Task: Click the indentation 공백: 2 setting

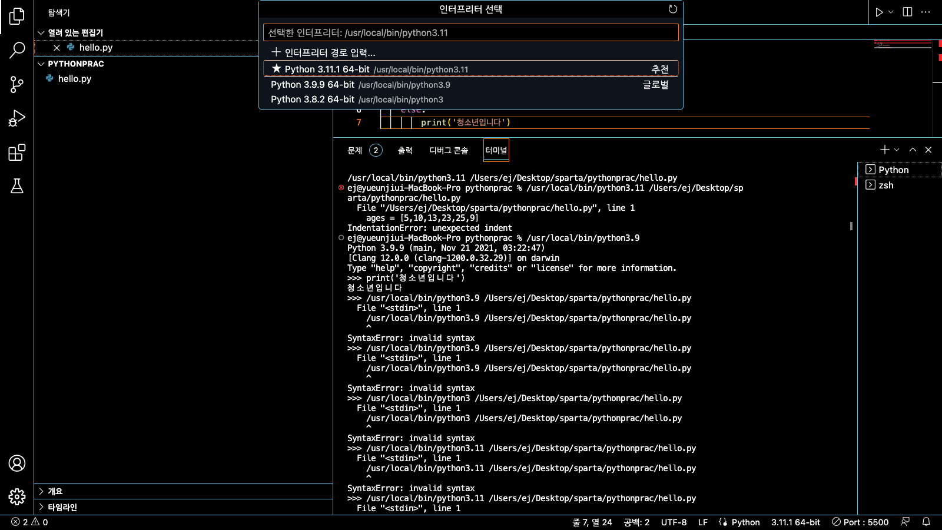Action: (x=636, y=522)
